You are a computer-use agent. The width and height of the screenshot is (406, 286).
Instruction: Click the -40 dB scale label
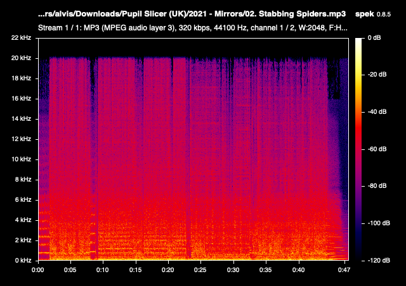click(x=377, y=112)
